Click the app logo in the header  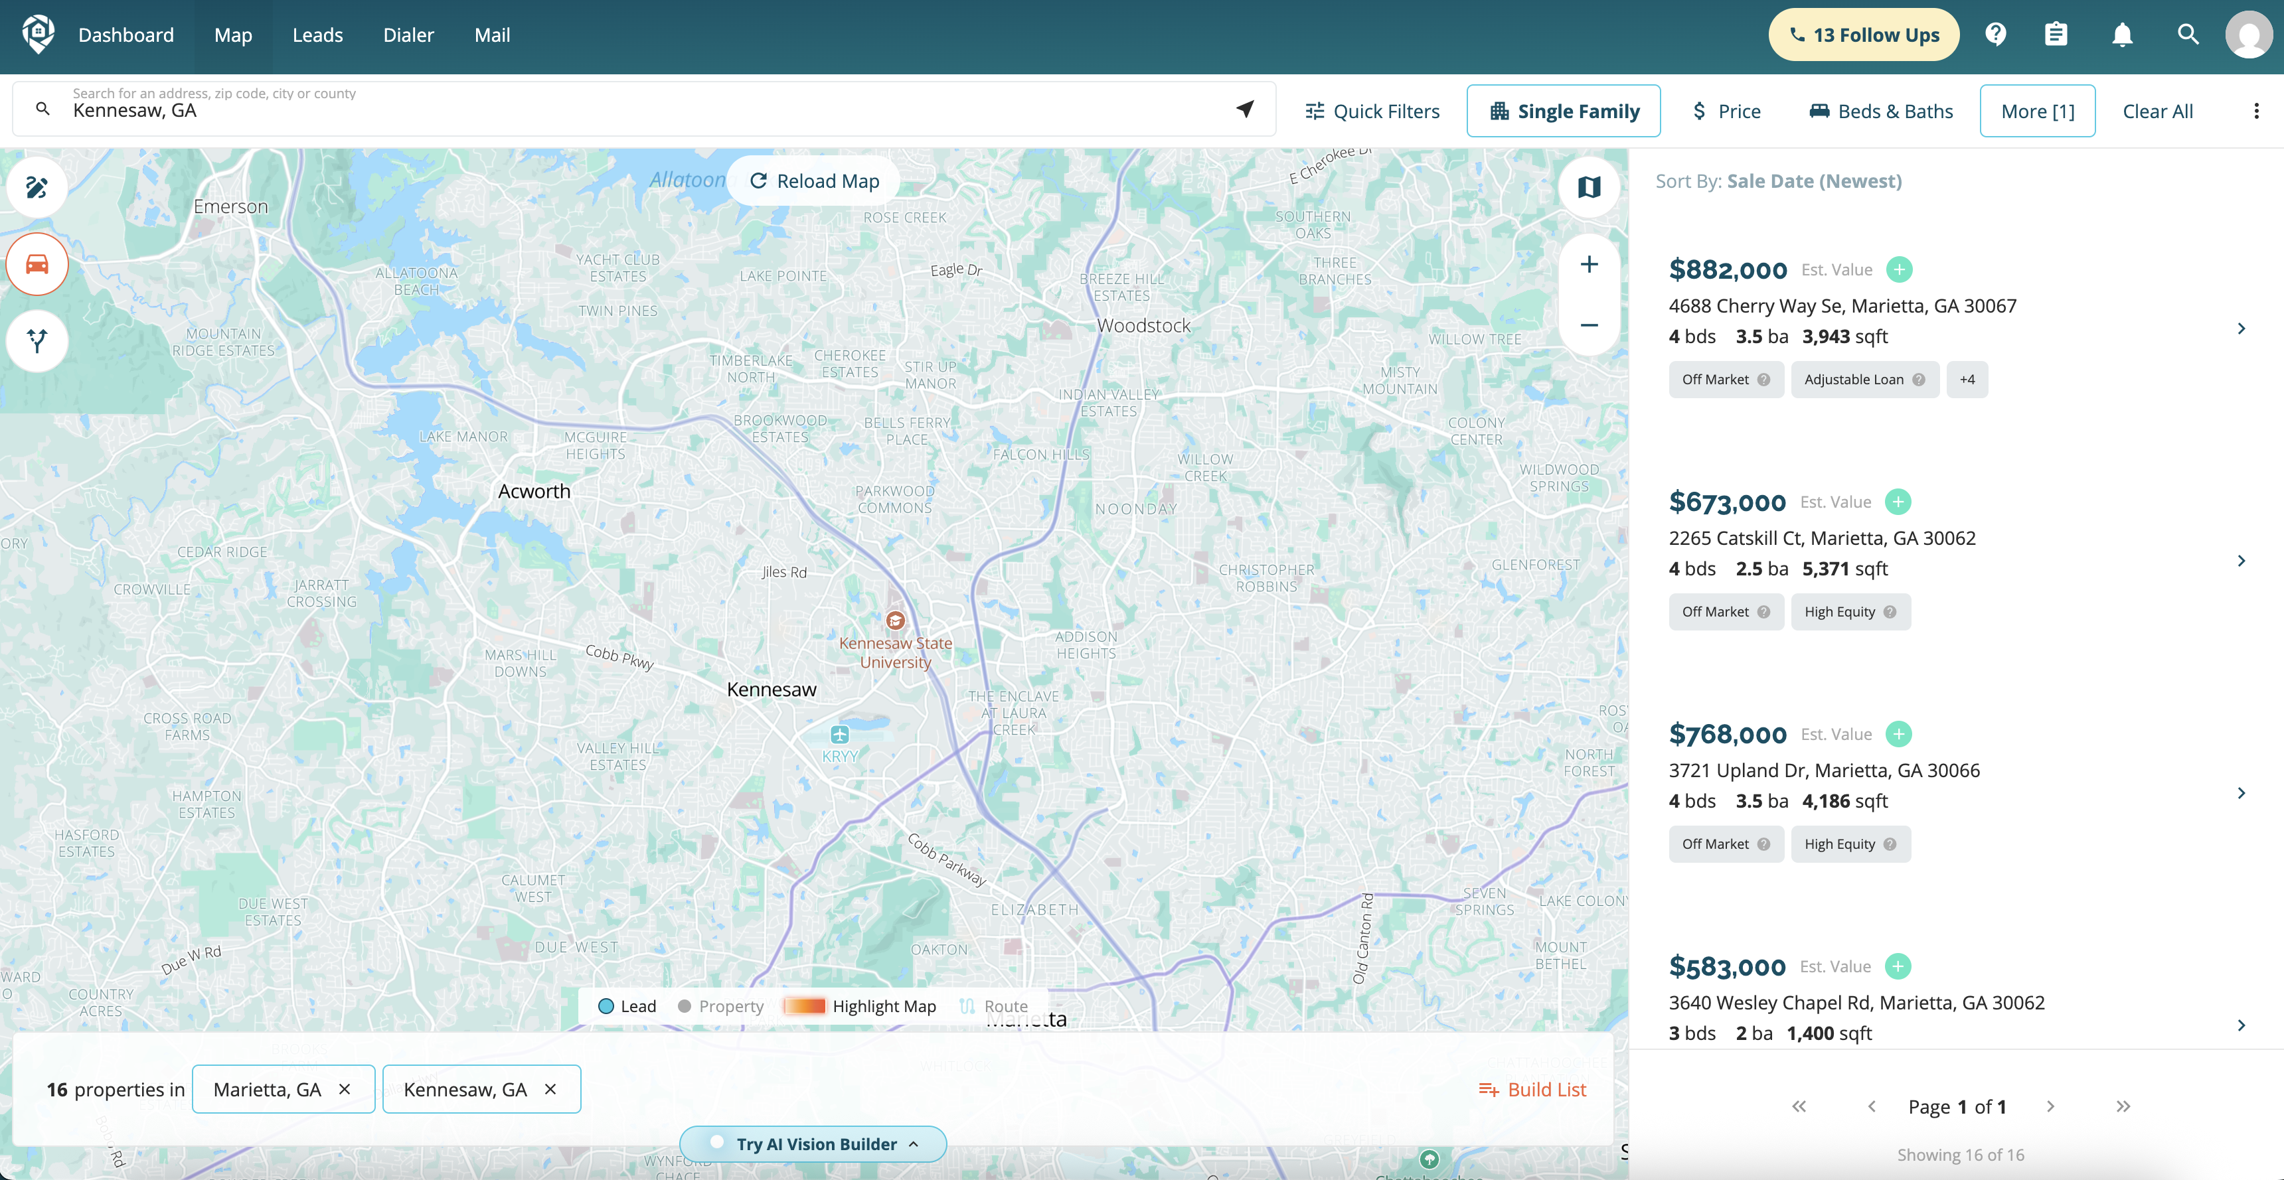click(38, 35)
